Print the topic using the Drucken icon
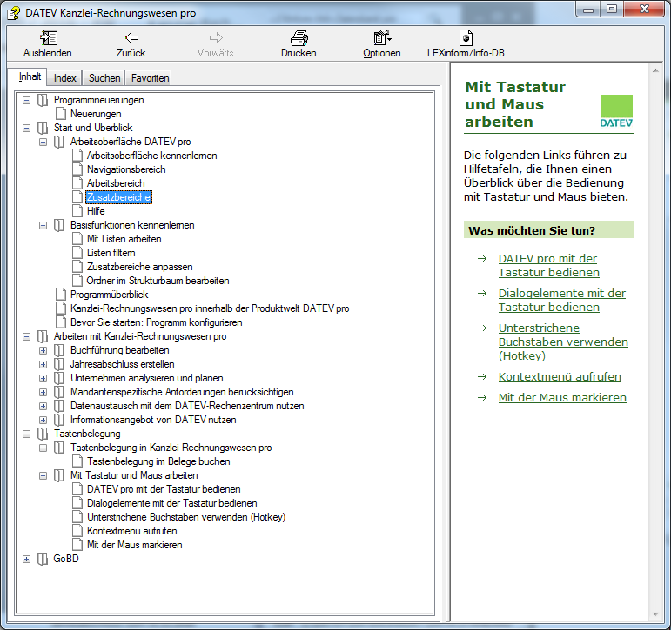 click(x=299, y=37)
